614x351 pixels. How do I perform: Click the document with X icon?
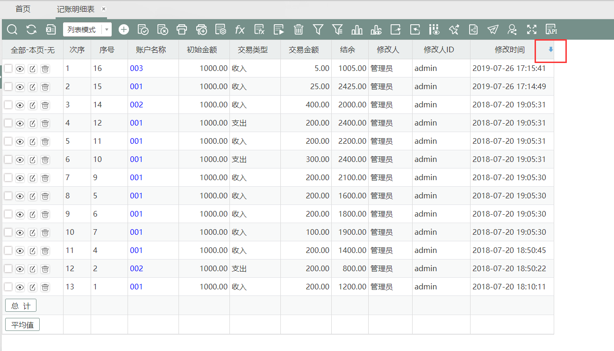point(163,30)
